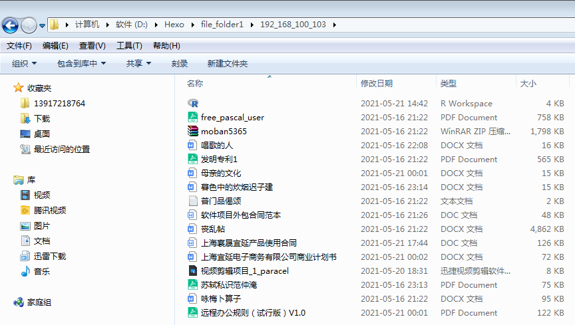Click the 刻录 toolbar button
This screenshot has width=575, height=325.
click(x=179, y=64)
